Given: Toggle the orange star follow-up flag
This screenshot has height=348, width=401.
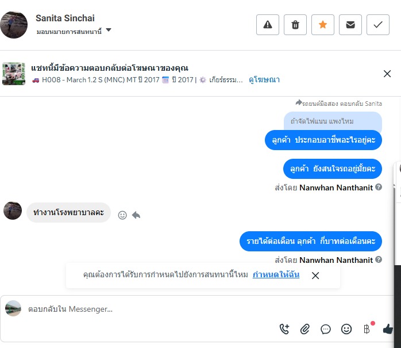Looking at the screenshot, I should click(x=322, y=25).
